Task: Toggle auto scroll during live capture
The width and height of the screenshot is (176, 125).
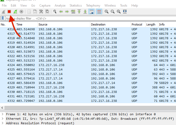Action: pyautogui.click(x=91, y=12)
